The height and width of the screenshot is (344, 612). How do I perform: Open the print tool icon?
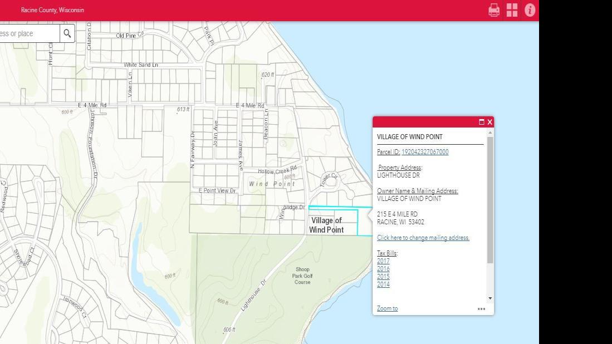coord(494,10)
